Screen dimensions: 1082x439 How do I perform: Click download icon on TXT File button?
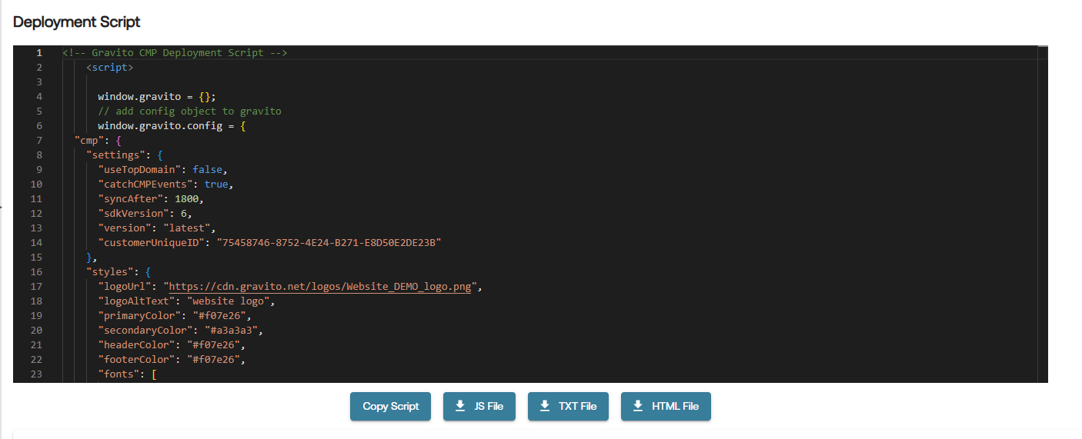tap(545, 405)
